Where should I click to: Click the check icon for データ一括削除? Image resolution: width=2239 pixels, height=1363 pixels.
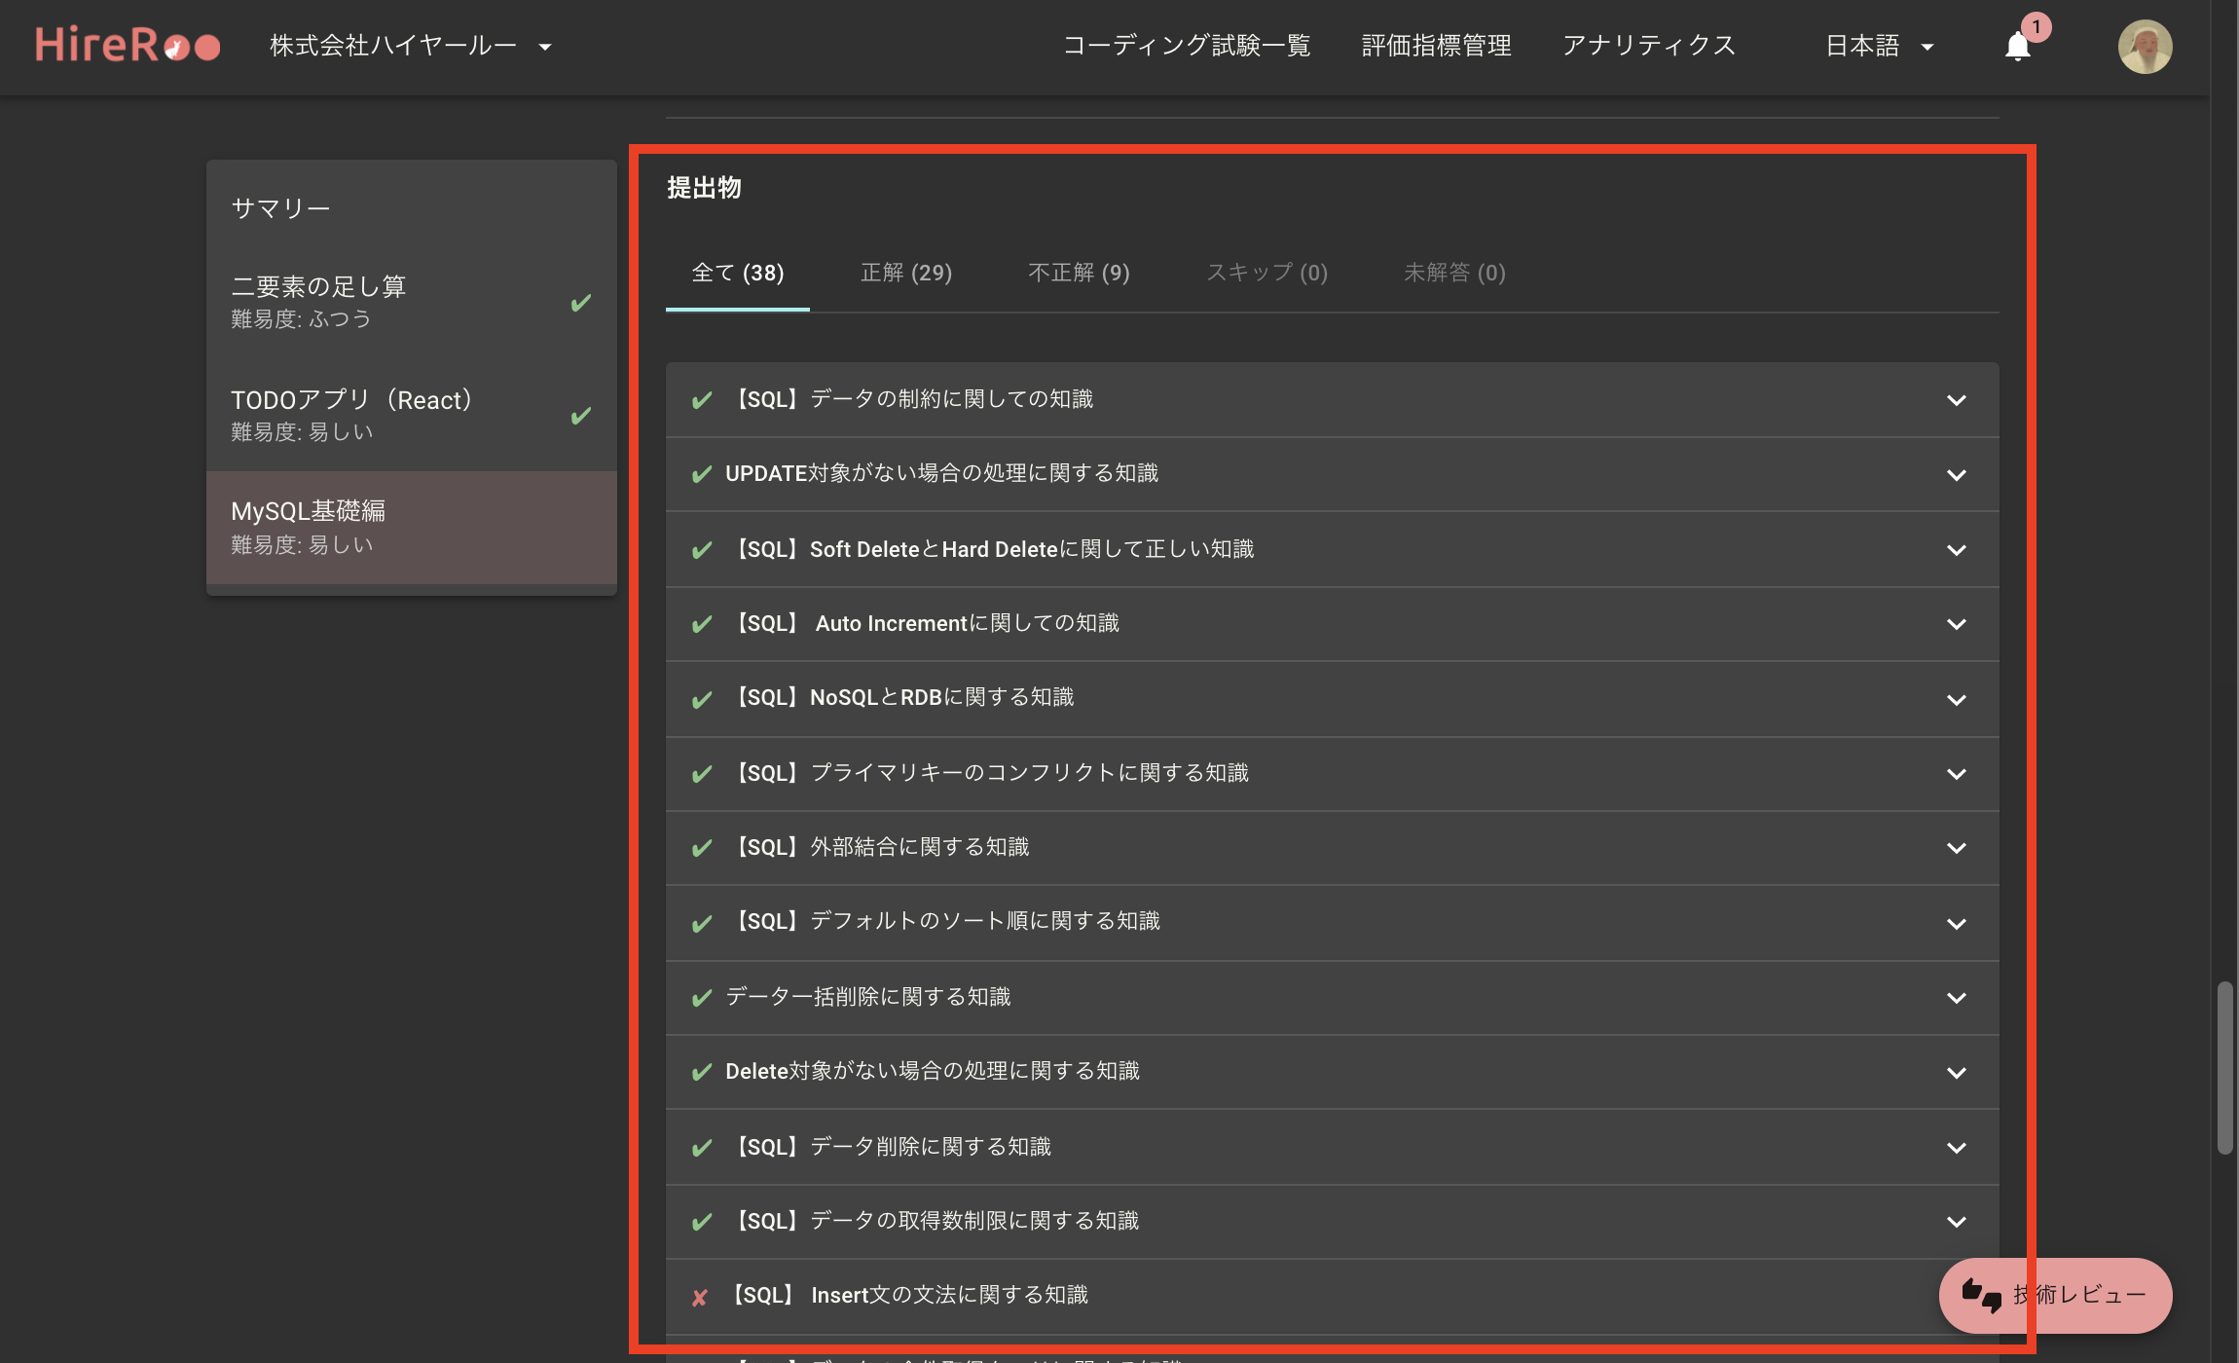[702, 998]
